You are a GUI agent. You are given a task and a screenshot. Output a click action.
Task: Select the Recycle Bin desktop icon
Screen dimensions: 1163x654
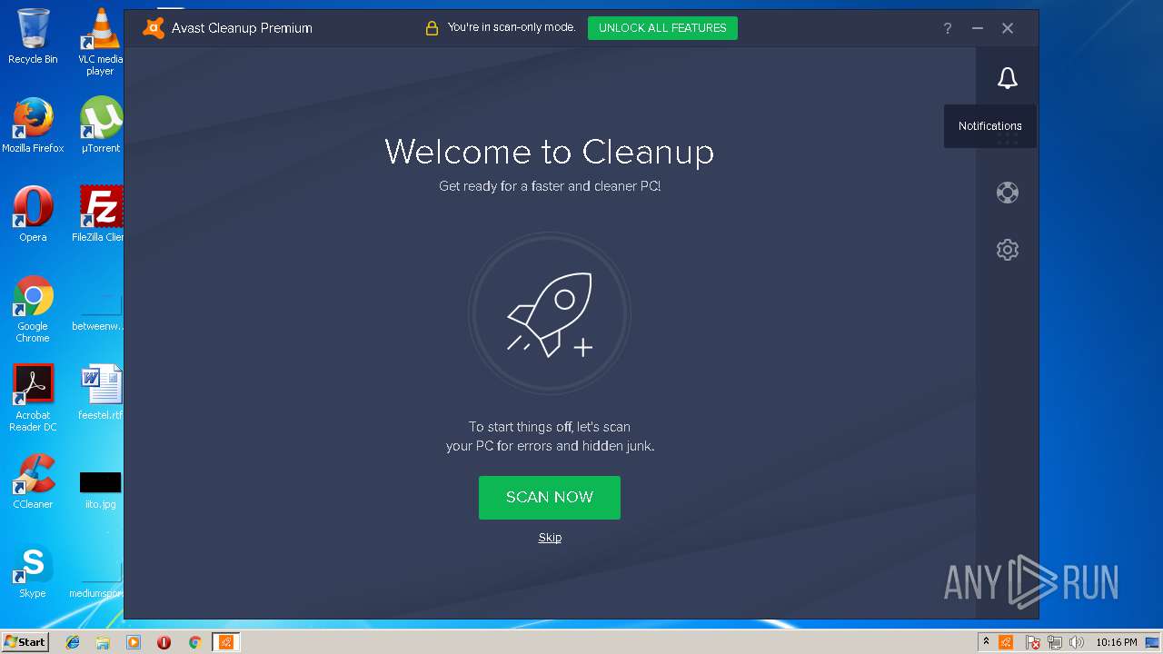33,36
